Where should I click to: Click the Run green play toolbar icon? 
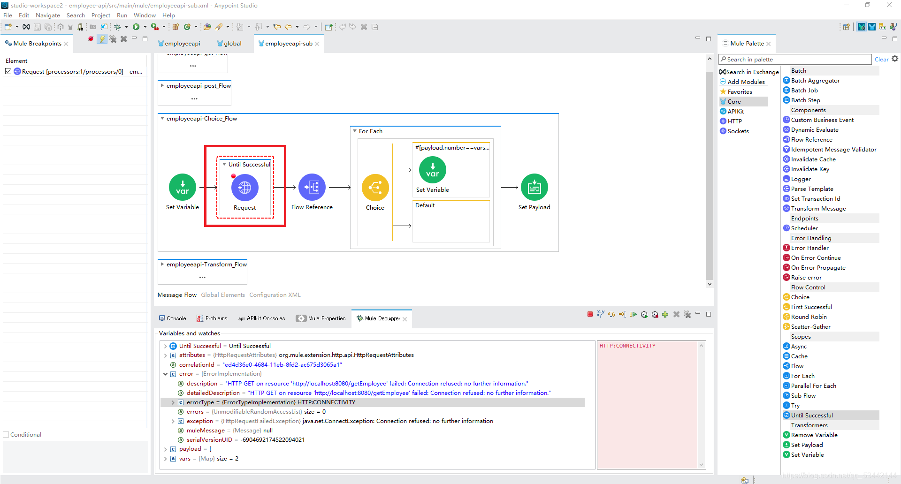pyautogui.click(x=136, y=27)
